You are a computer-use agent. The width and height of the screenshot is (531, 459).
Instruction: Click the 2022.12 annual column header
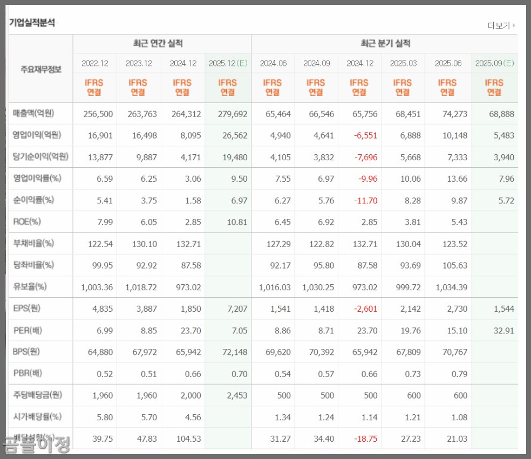tap(95, 63)
